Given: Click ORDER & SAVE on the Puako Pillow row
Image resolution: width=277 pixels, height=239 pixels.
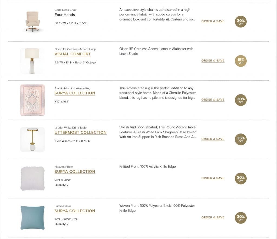Looking at the screenshot, I should pyautogui.click(x=213, y=217).
